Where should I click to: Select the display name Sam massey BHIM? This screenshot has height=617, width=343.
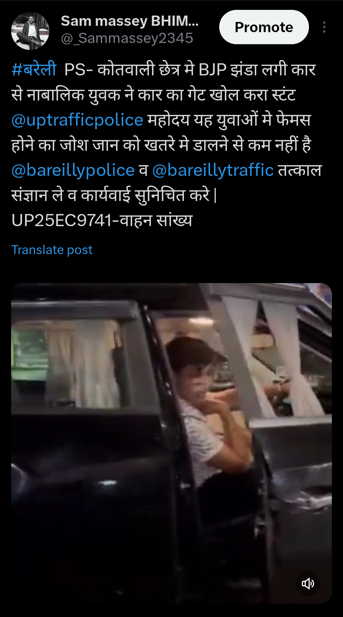pos(130,21)
